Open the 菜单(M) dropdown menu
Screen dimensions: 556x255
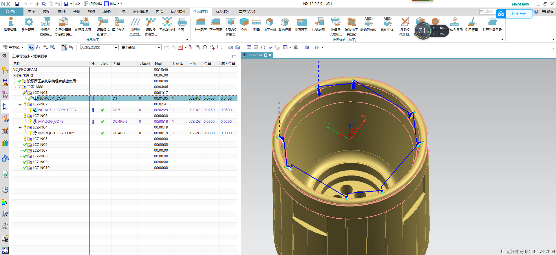pos(13,47)
